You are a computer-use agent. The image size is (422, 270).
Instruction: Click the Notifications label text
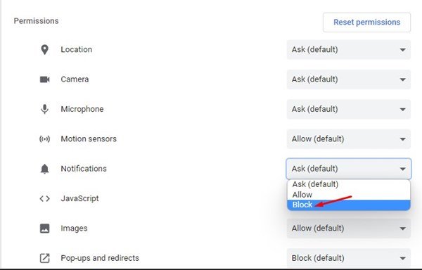[x=84, y=169]
